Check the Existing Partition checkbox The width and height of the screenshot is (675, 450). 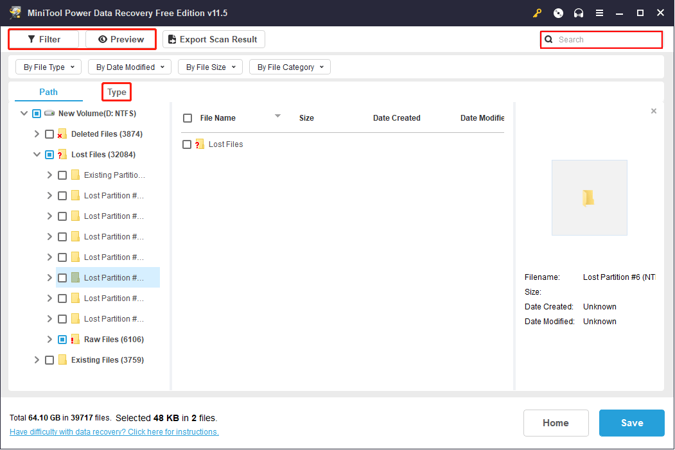(x=62, y=175)
